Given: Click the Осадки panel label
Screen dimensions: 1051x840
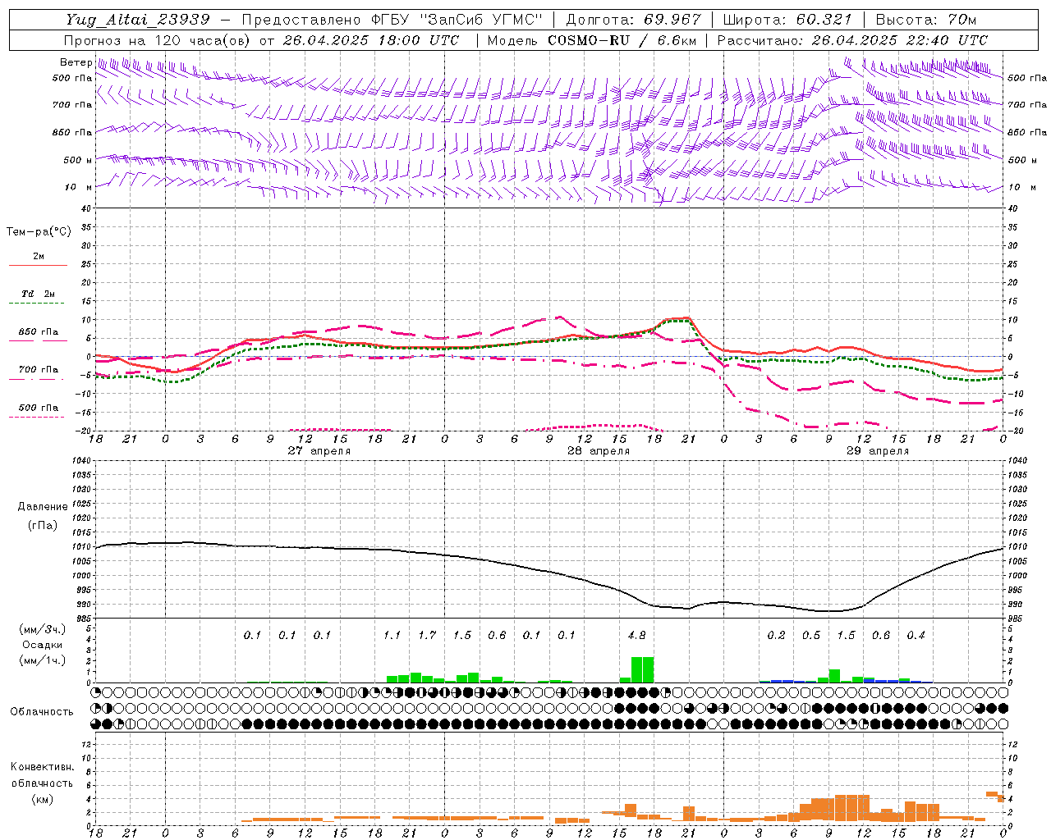Looking at the screenshot, I should pyautogui.click(x=43, y=646).
